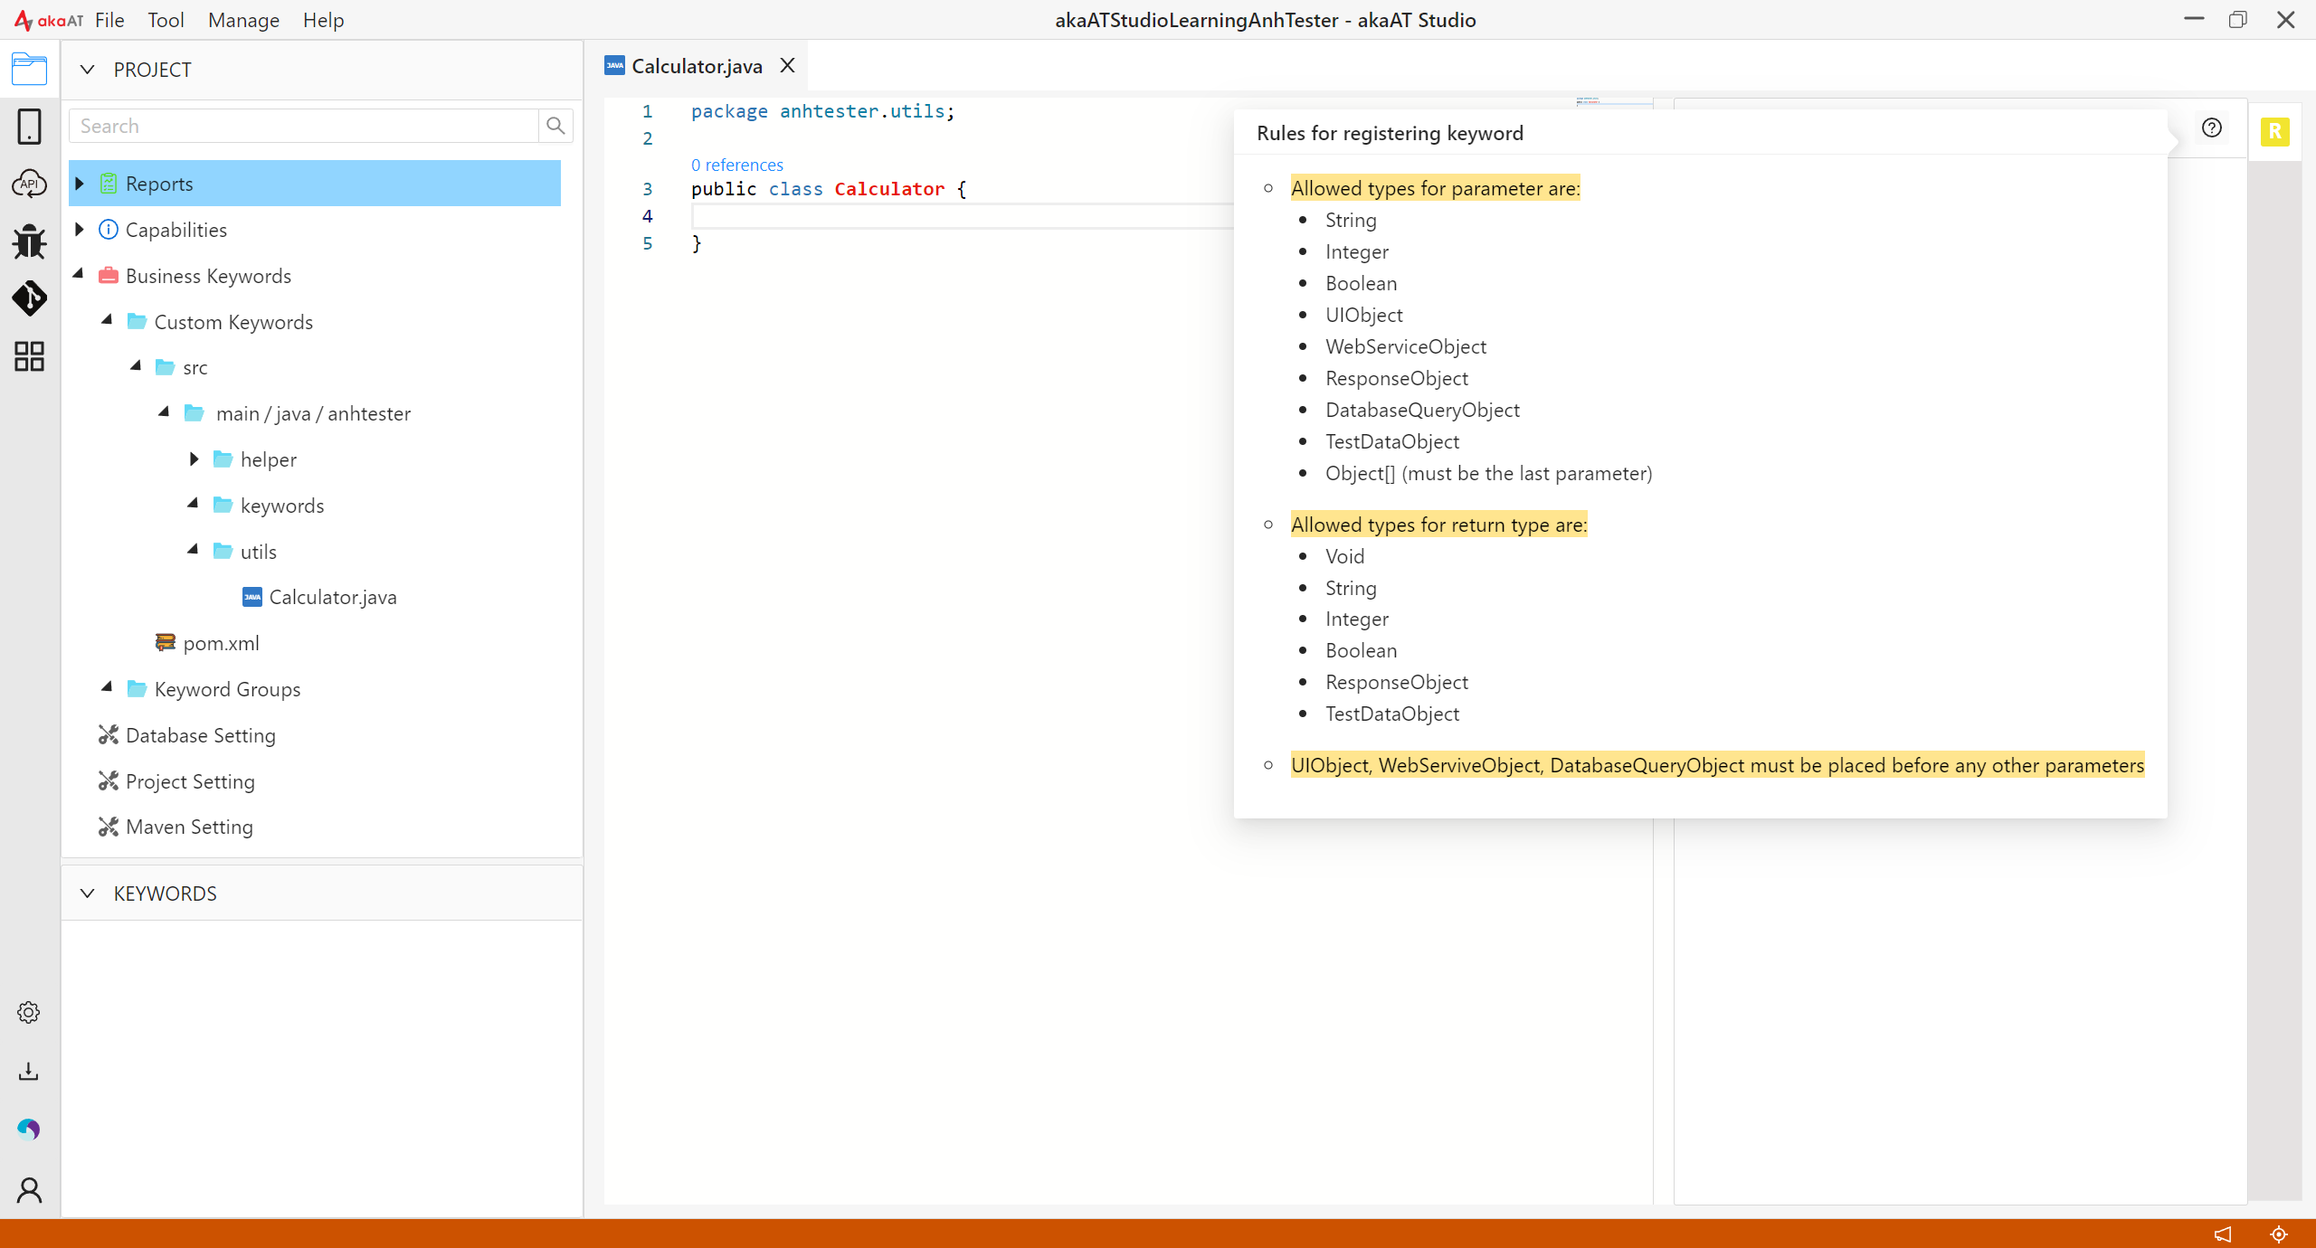The width and height of the screenshot is (2316, 1248).
Task: Click 'package anhtester.utils;' code line
Action: coord(822,111)
